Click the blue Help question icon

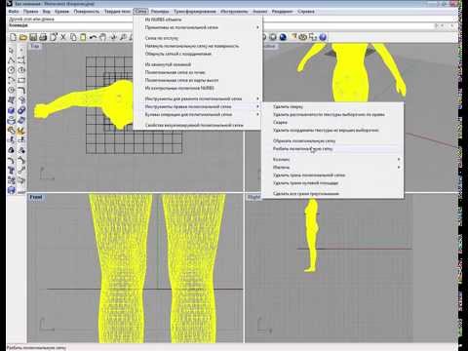coord(323,37)
